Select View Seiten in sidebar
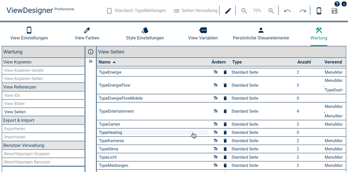 [x=43, y=112]
